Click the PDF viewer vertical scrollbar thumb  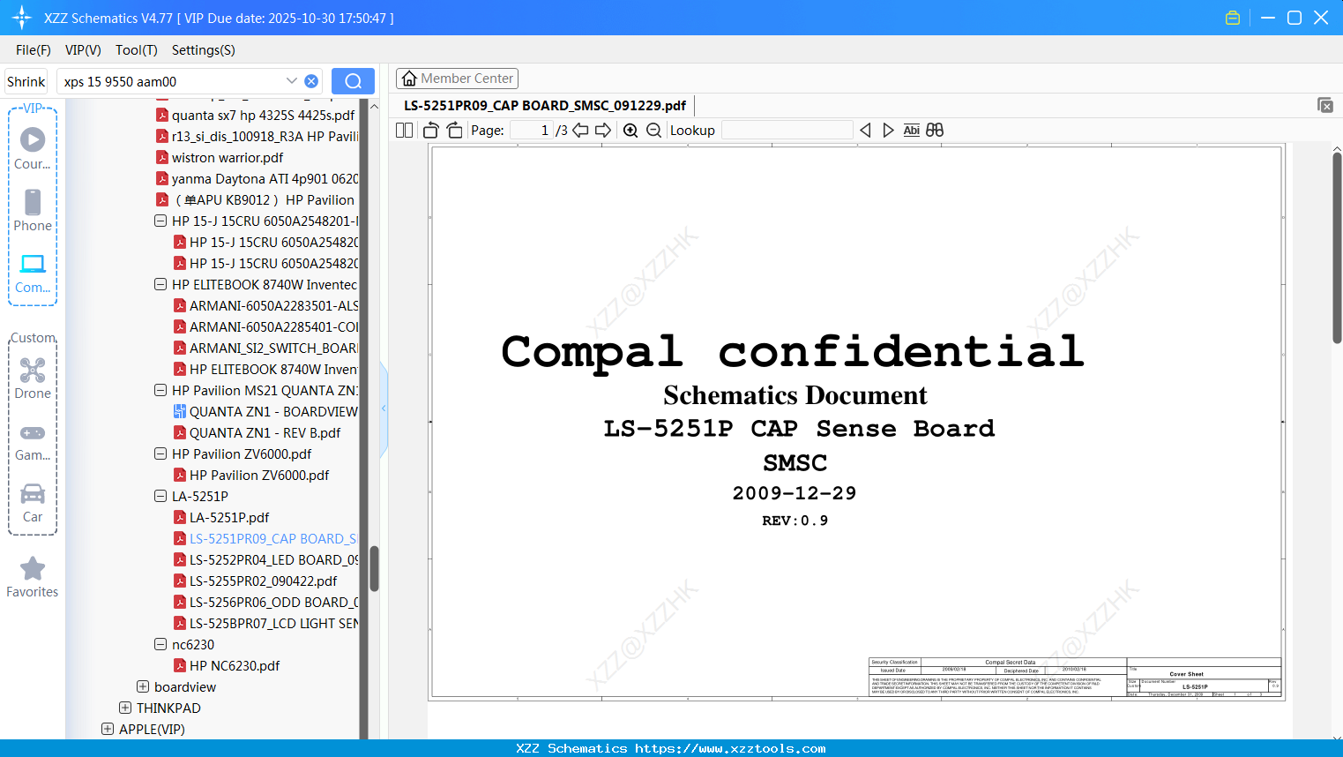(x=1337, y=248)
